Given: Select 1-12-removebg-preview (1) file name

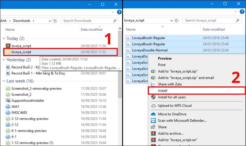Looking at the screenshot, I should coord(32,143).
